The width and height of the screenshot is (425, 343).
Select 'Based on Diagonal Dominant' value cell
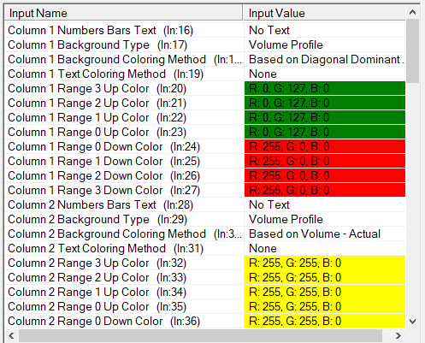click(x=325, y=59)
